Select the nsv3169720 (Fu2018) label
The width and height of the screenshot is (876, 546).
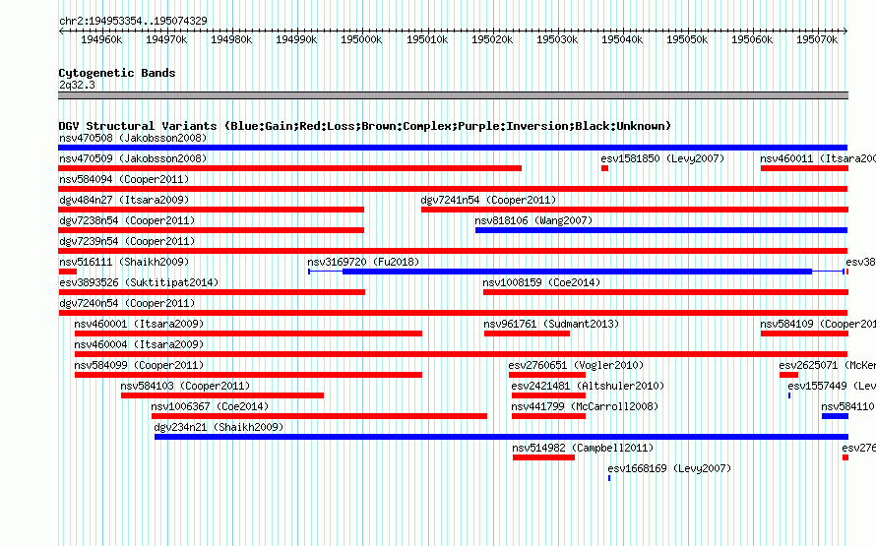coord(363,262)
